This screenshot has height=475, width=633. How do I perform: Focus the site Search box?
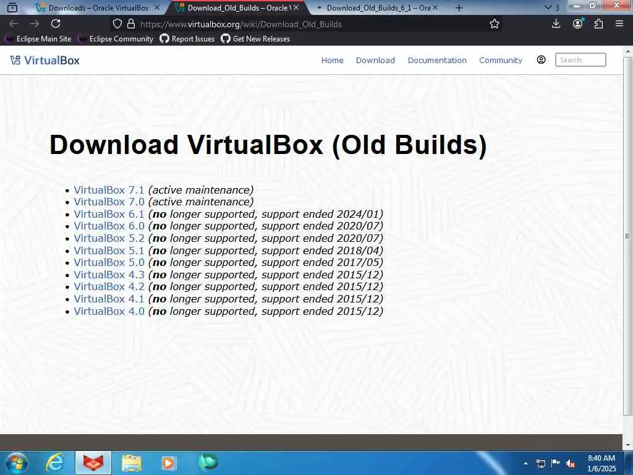pos(580,60)
